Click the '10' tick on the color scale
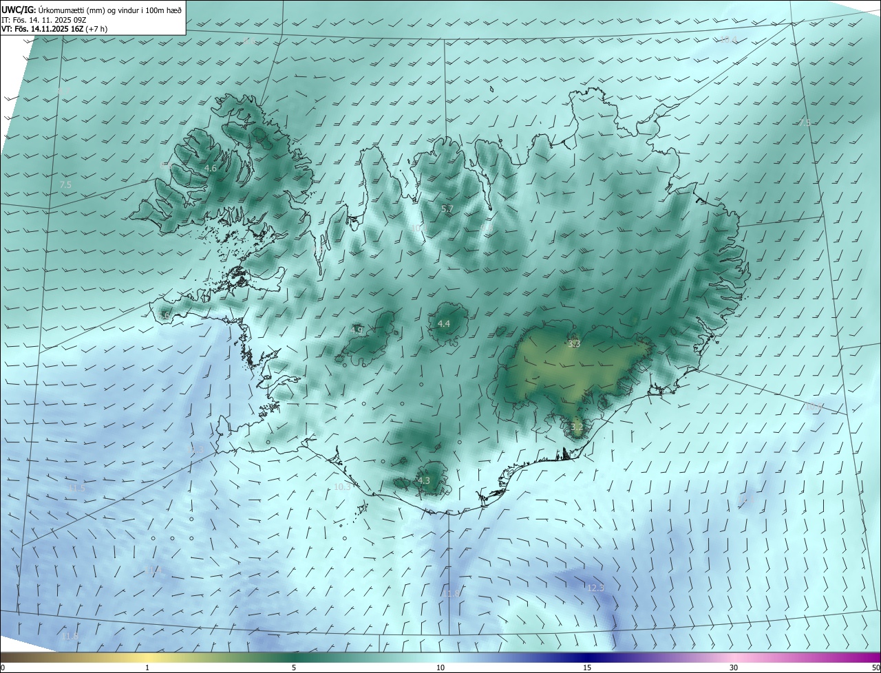Screen dimensions: 881x673 440,667
